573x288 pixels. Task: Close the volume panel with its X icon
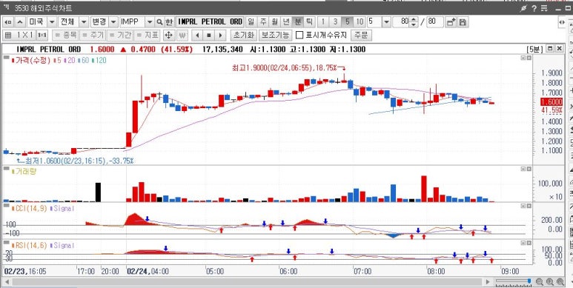coord(529,169)
